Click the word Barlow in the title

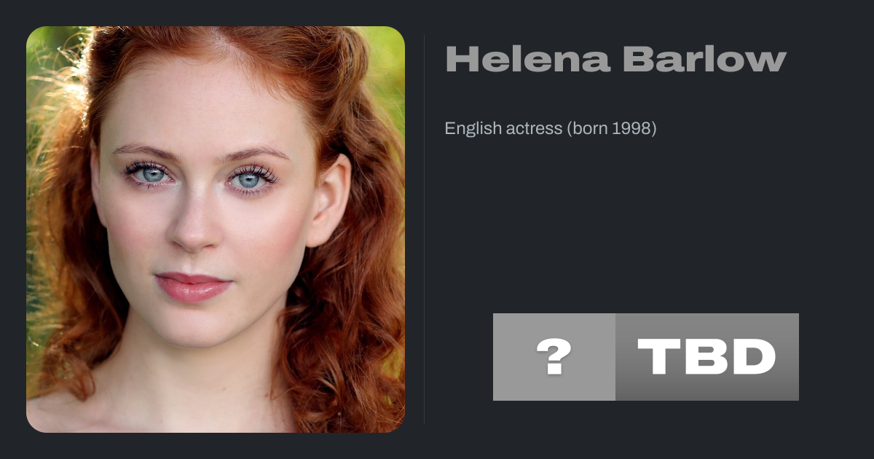[704, 60]
